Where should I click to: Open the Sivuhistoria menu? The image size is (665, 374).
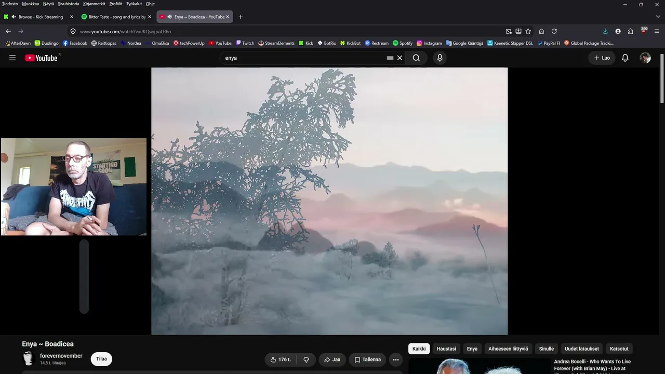coord(69,4)
